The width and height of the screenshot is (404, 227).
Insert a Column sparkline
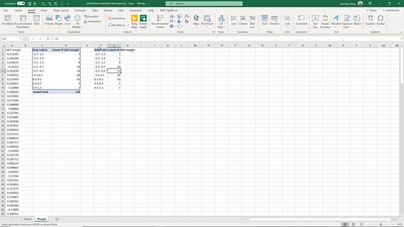point(242,20)
